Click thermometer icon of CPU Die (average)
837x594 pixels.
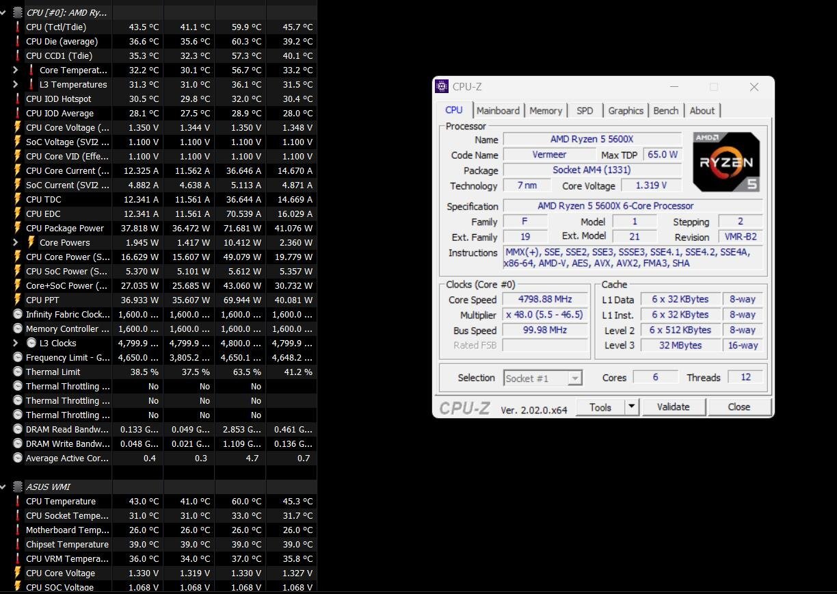click(x=18, y=41)
